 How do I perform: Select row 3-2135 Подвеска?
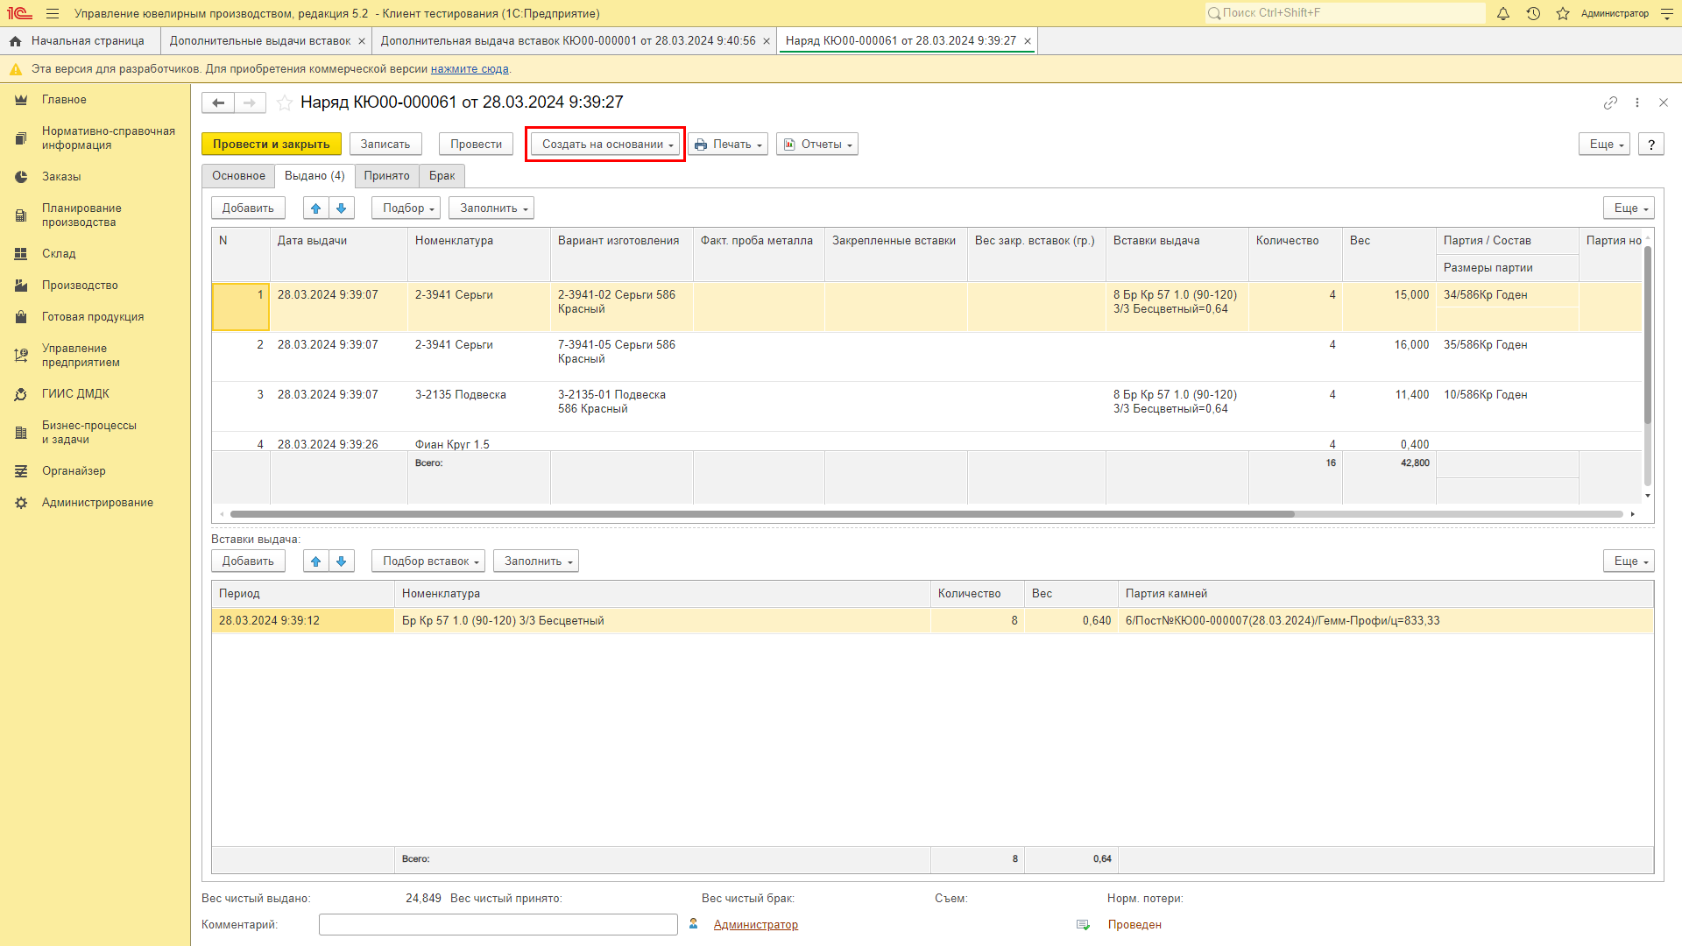click(926, 406)
